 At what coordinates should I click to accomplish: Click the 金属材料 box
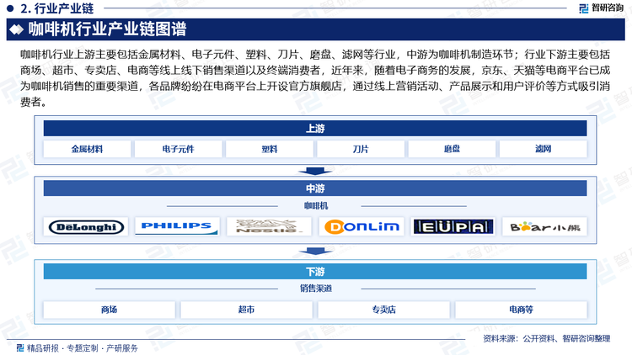(87, 149)
